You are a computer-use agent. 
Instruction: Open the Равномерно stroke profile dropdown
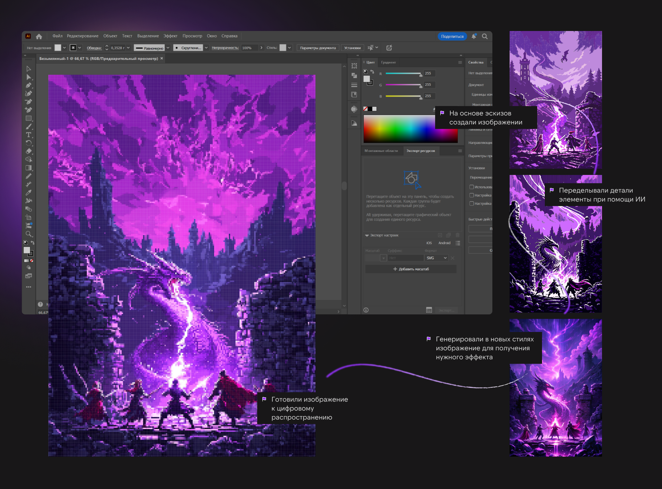pos(168,48)
